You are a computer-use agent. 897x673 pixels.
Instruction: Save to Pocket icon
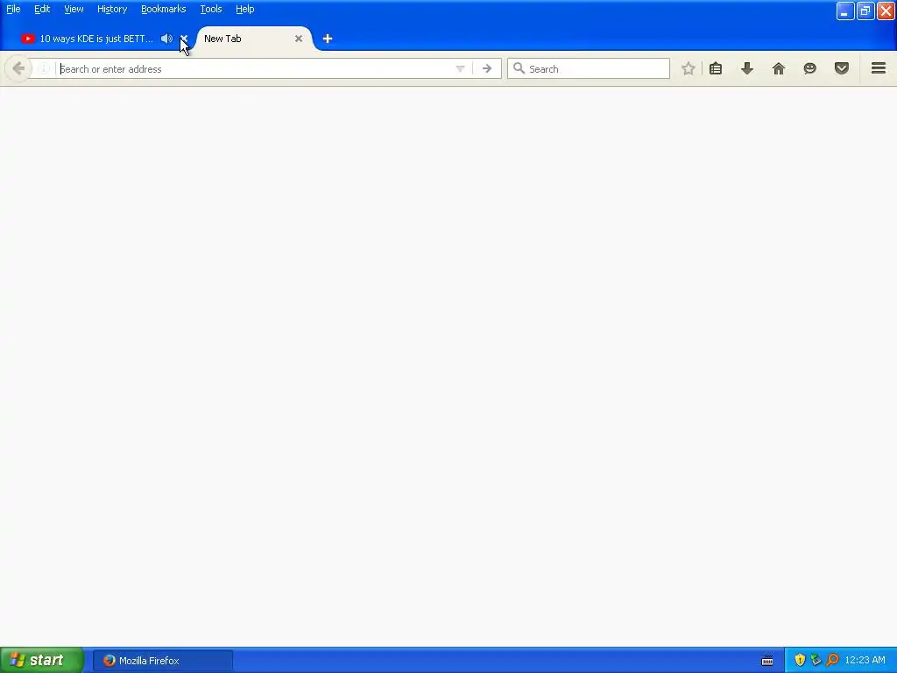pyautogui.click(x=842, y=68)
